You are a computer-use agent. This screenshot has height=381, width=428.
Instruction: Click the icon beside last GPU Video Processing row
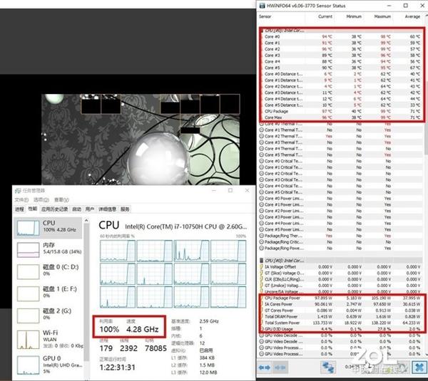tap(261, 354)
